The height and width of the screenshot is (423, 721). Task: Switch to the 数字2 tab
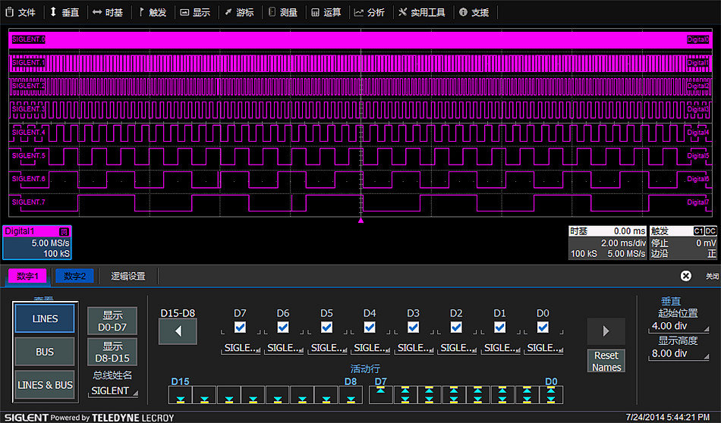coord(74,277)
